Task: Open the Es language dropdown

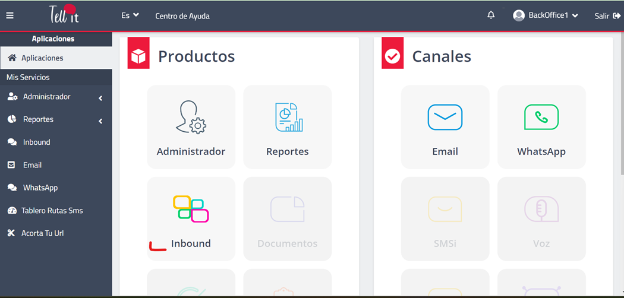Action: 130,15
